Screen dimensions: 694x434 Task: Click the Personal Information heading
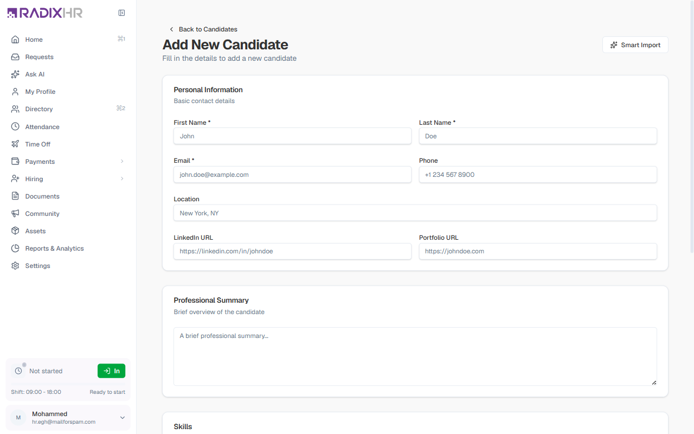(208, 90)
